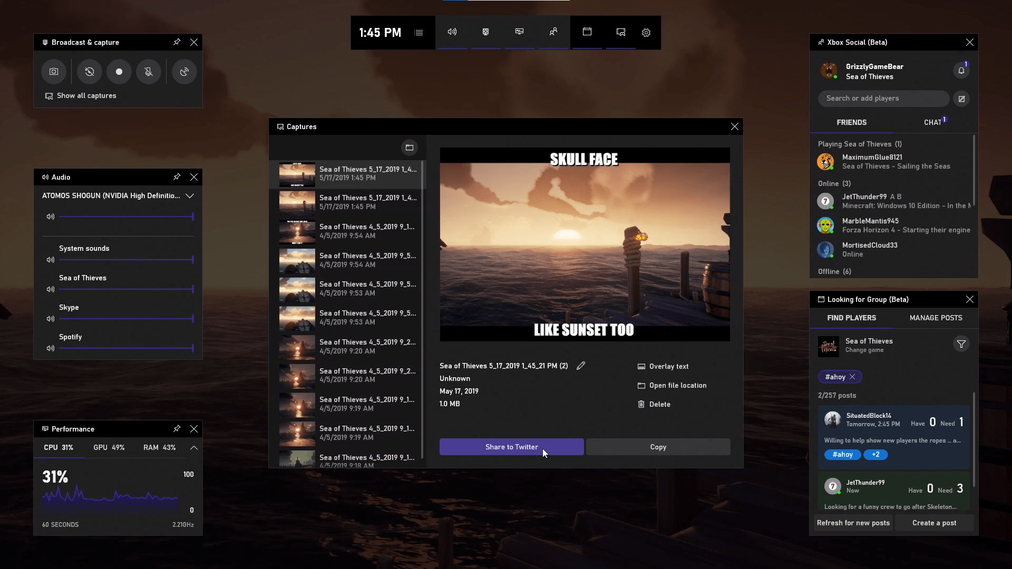Click Copy button for capture
The image size is (1012, 569).
coord(658,447)
